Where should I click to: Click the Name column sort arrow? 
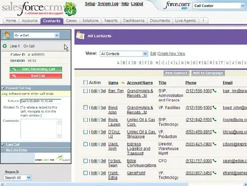pos(122,83)
